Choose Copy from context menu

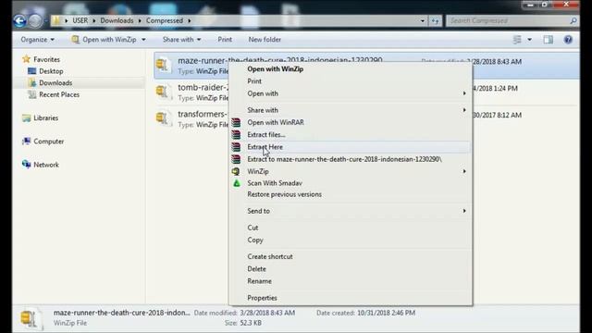(351, 240)
